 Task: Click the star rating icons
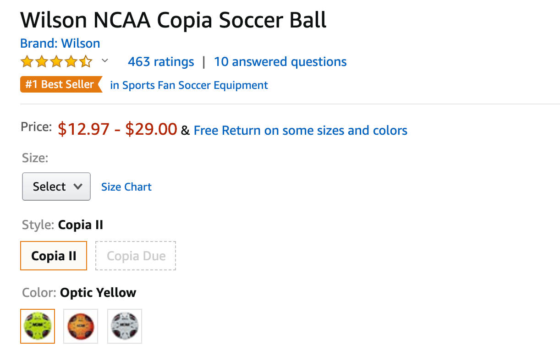click(x=56, y=61)
